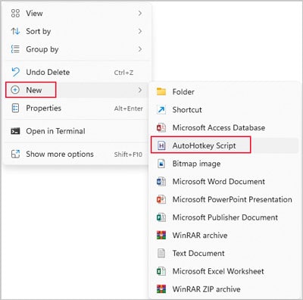This screenshot has width=303, height=300.
Task: Expand the New submenu chevron
Action: pos(140,90)
